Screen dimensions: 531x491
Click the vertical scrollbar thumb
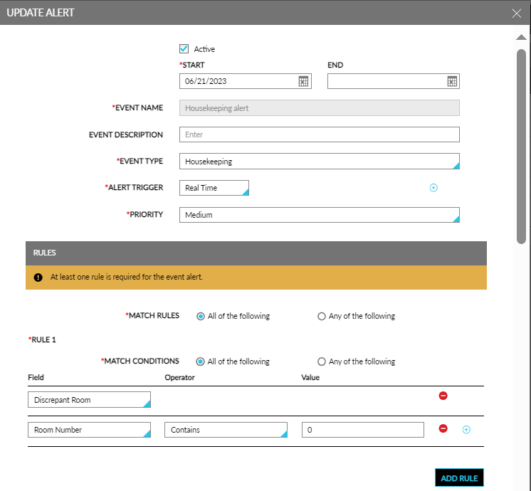(x=521, y=147)
